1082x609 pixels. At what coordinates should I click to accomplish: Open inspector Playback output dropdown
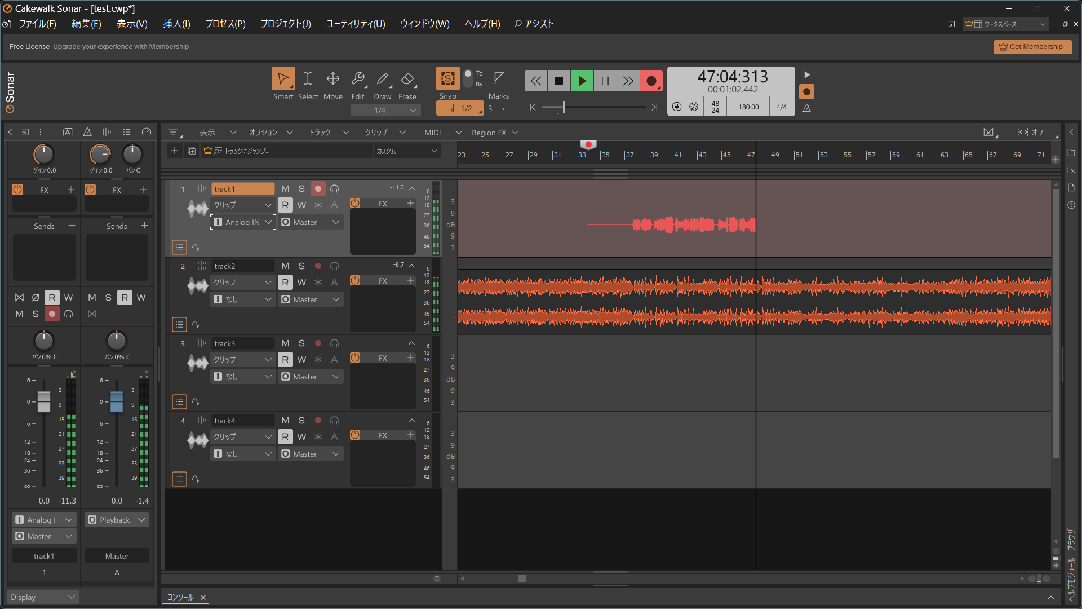pyautogui.click(x=117, y=520)
